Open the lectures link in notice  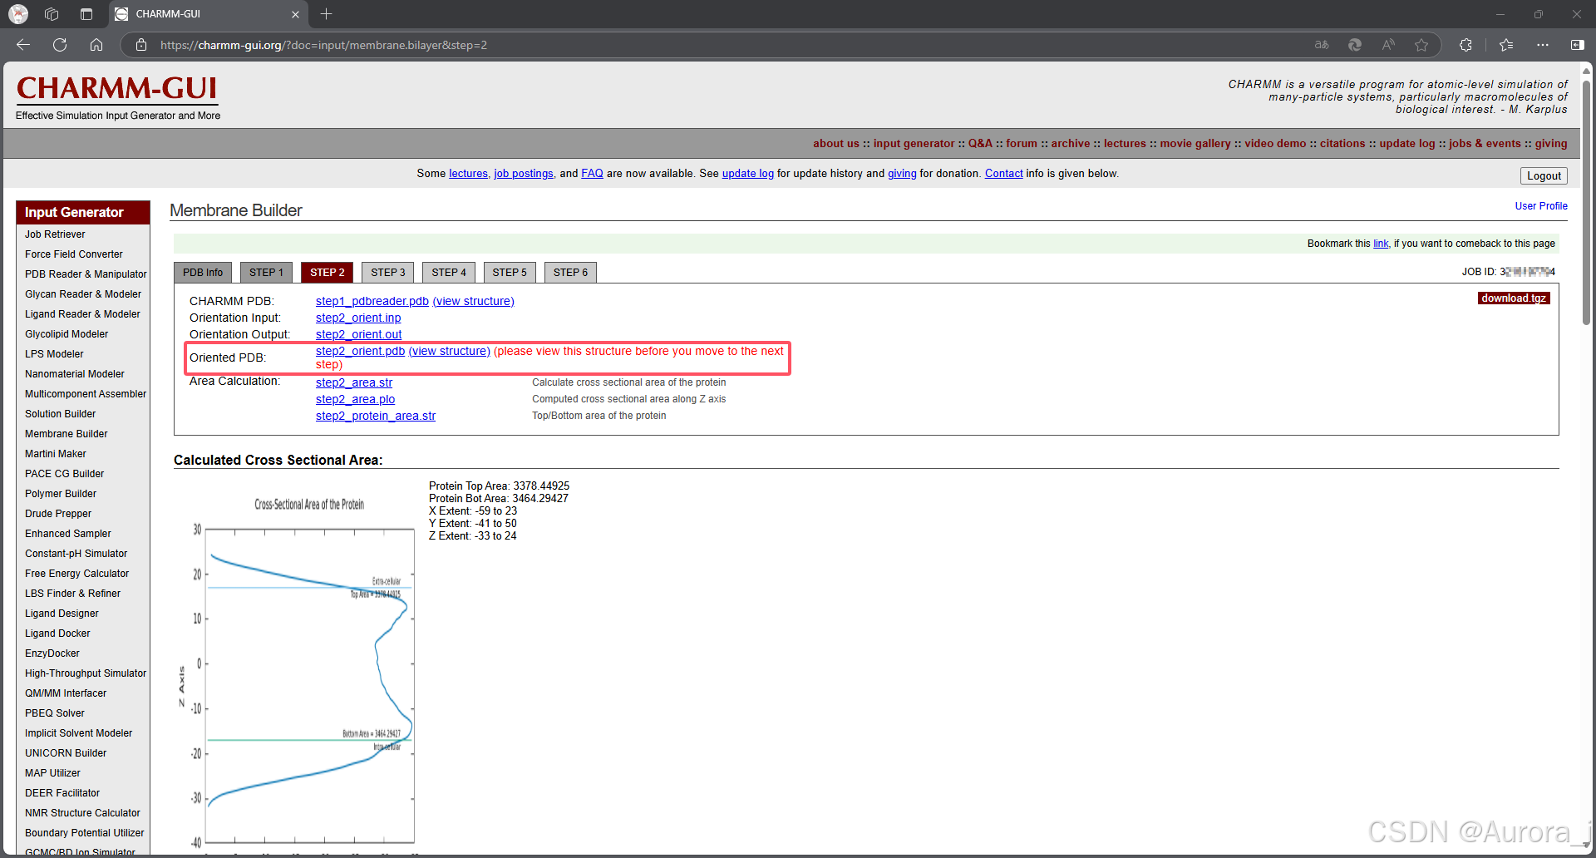tap(469, 174)
